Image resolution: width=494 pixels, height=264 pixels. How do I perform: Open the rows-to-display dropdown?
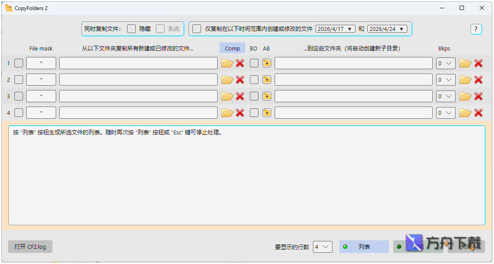(x=323, y=247)
